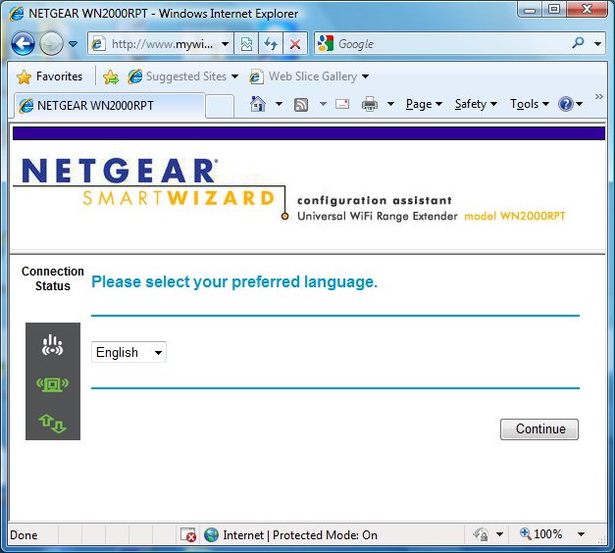
Task: Click the 100% zoom level button
Action: click(x=541, y=534)
